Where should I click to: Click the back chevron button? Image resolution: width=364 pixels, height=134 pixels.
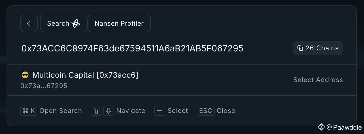[x=29, y=24]
